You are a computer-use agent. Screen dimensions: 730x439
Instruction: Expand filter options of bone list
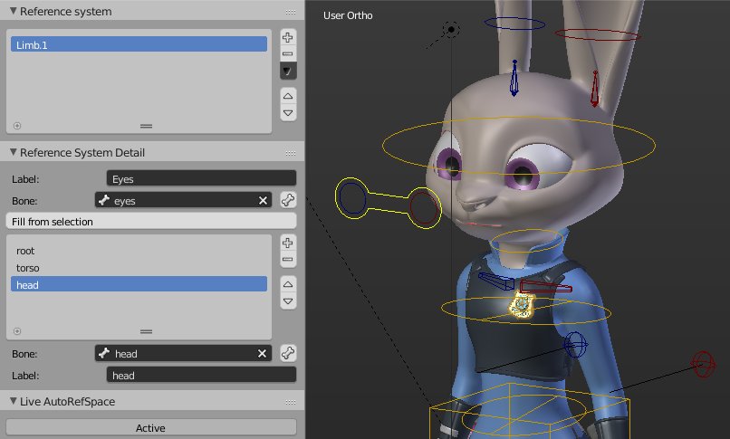click(17, 331)
